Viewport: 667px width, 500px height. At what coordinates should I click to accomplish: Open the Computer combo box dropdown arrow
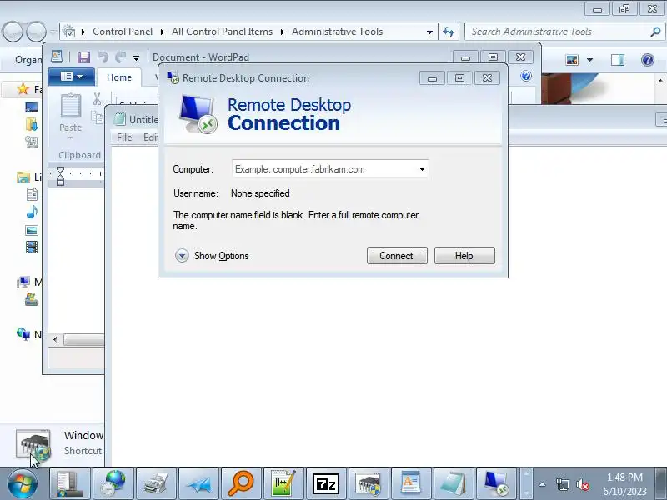click(x=422, y=169)
